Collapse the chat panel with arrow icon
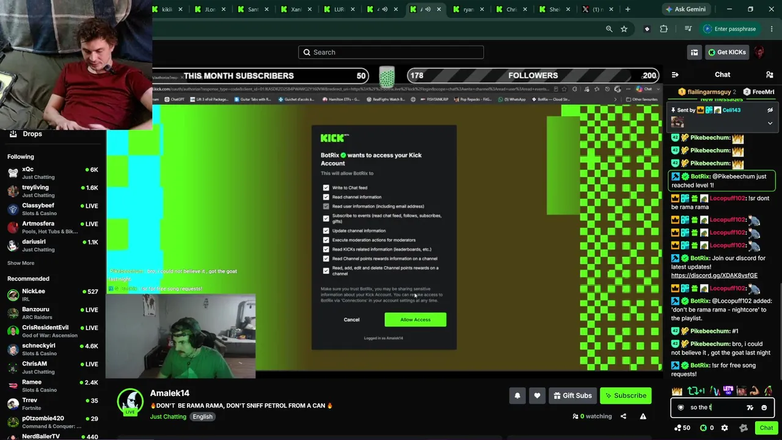Screen dimensions: 782x440 [675, 75]
